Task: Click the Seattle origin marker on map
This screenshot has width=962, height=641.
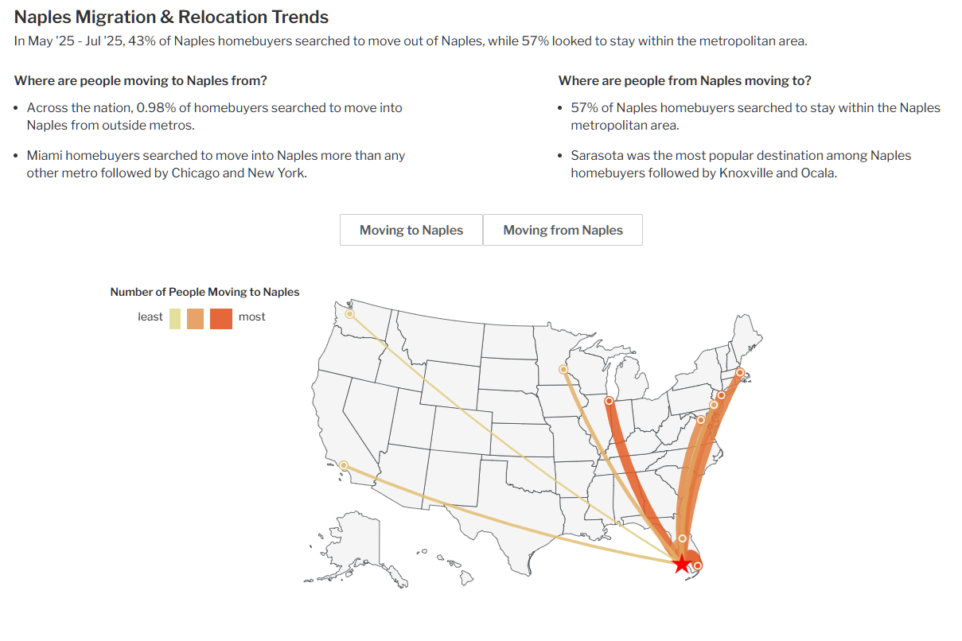Action: coord(349,314)
